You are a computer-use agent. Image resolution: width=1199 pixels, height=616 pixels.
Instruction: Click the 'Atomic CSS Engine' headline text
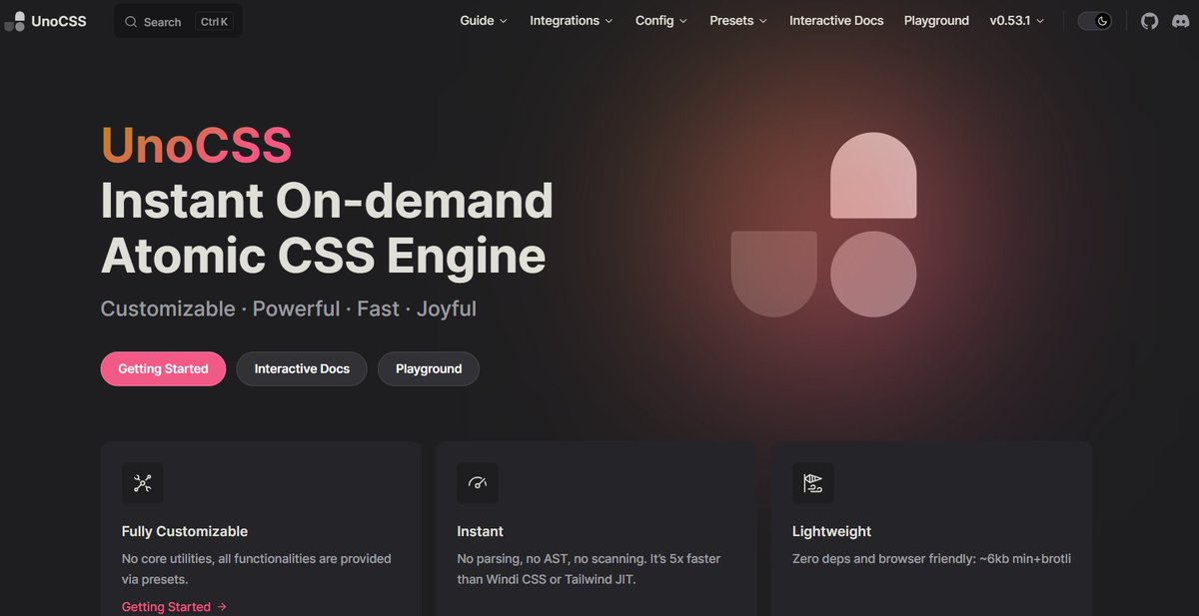coord(324,257)
